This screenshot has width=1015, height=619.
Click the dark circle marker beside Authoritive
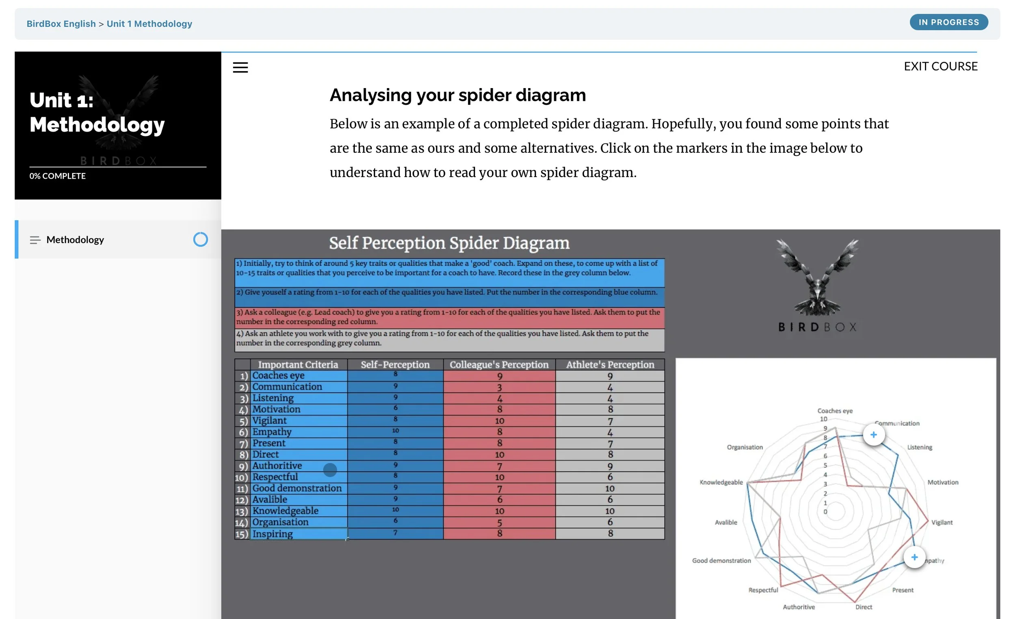(330, 470)
